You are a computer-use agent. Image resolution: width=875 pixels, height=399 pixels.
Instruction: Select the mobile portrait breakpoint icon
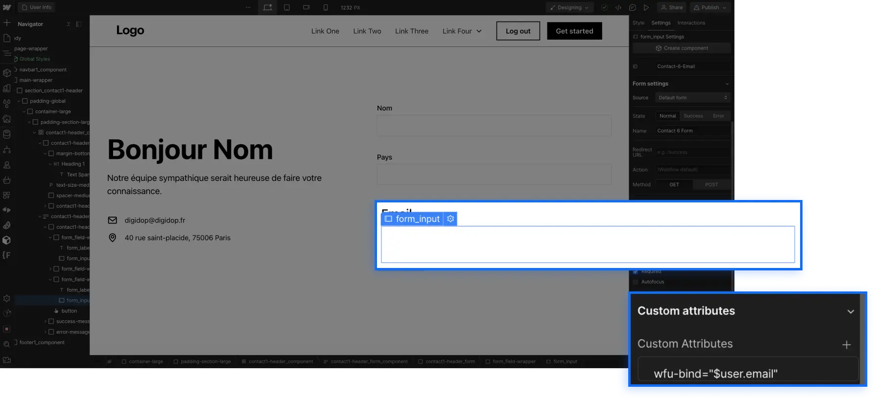[x=326, y=7]
